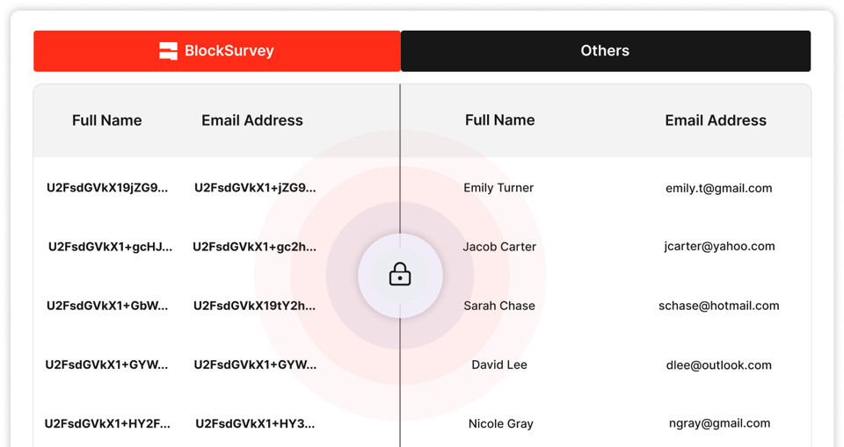Select the Sarah Chase name cell
This screenshot has width=844, height=447.
tap(499, 306)
